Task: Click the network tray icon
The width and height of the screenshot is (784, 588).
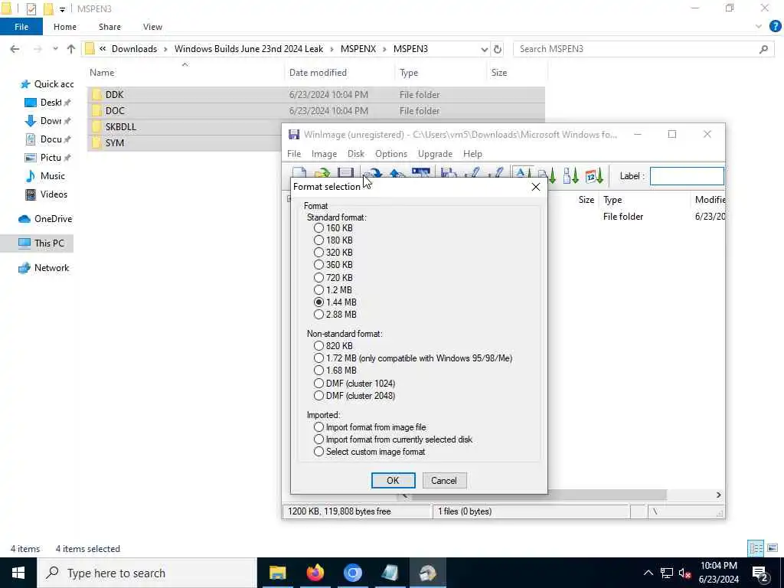Action: tap(667, 573)
